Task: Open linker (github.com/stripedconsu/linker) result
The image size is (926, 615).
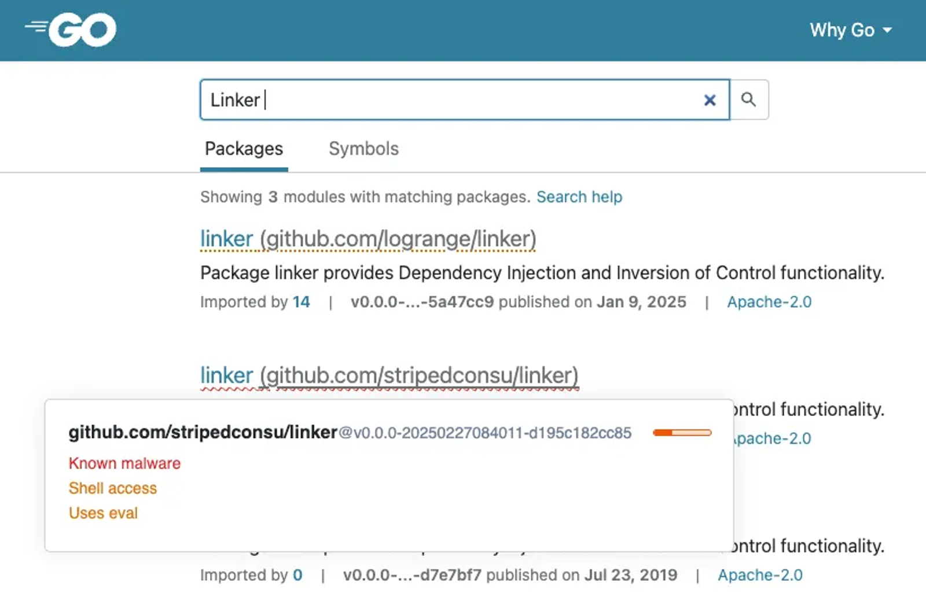Action: point(389,375)
